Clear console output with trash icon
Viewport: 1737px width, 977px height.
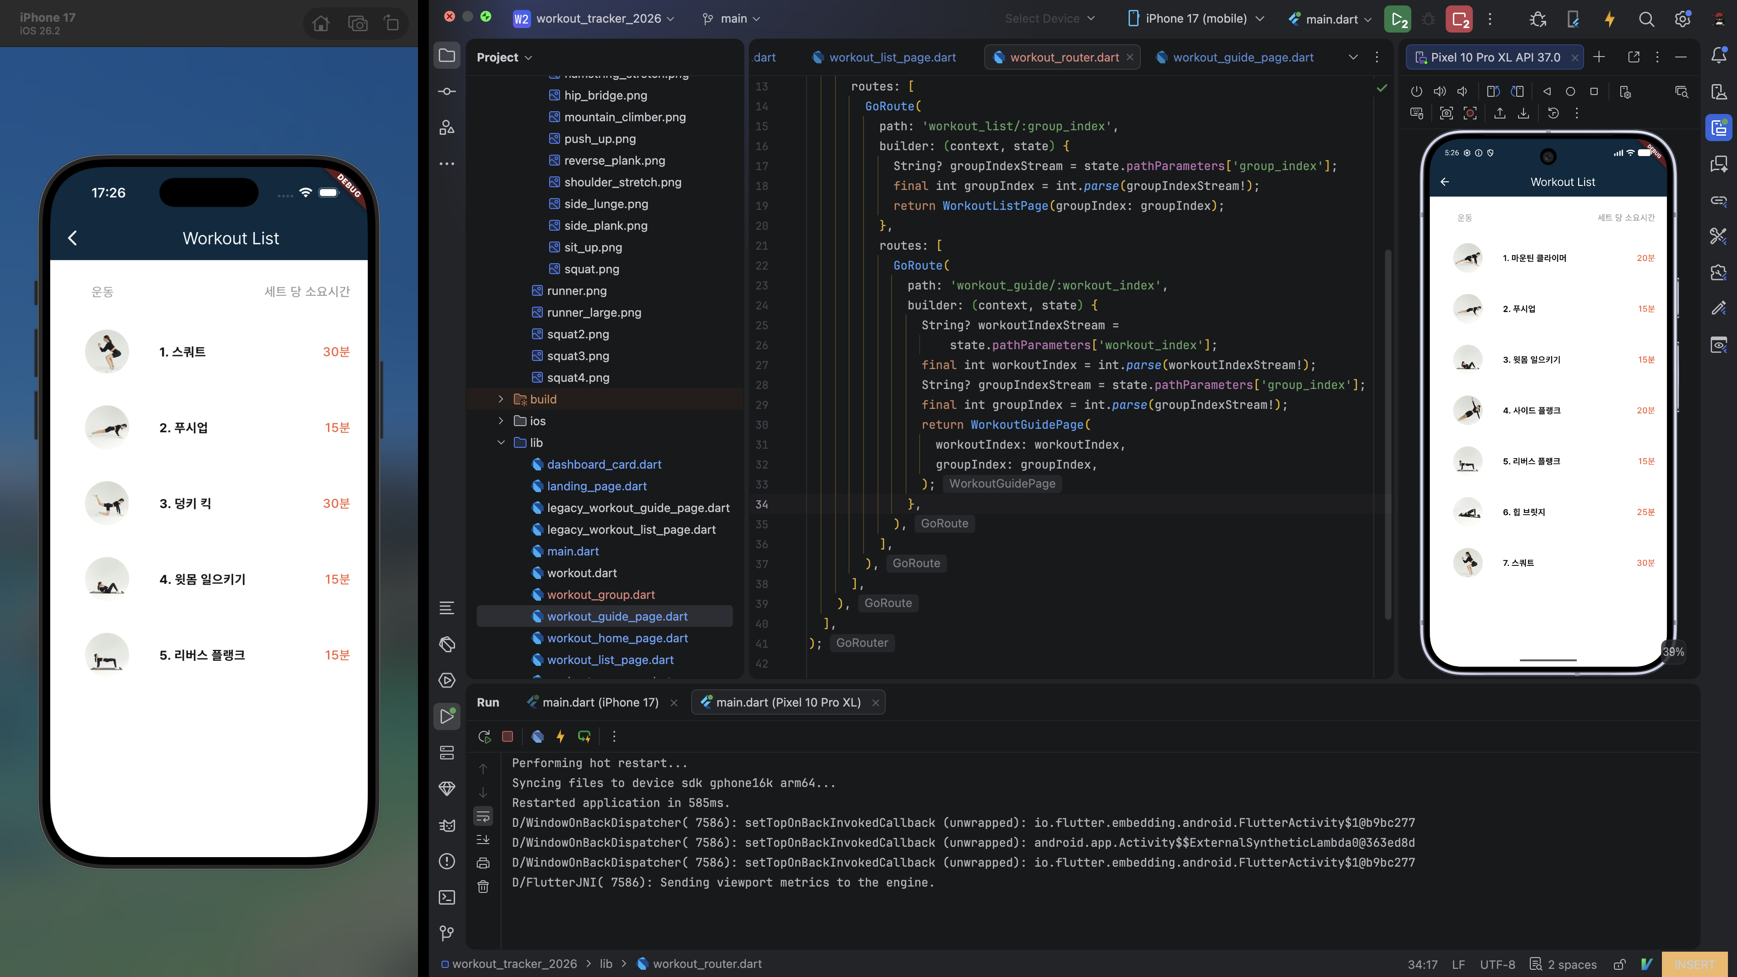pos(484,886)
